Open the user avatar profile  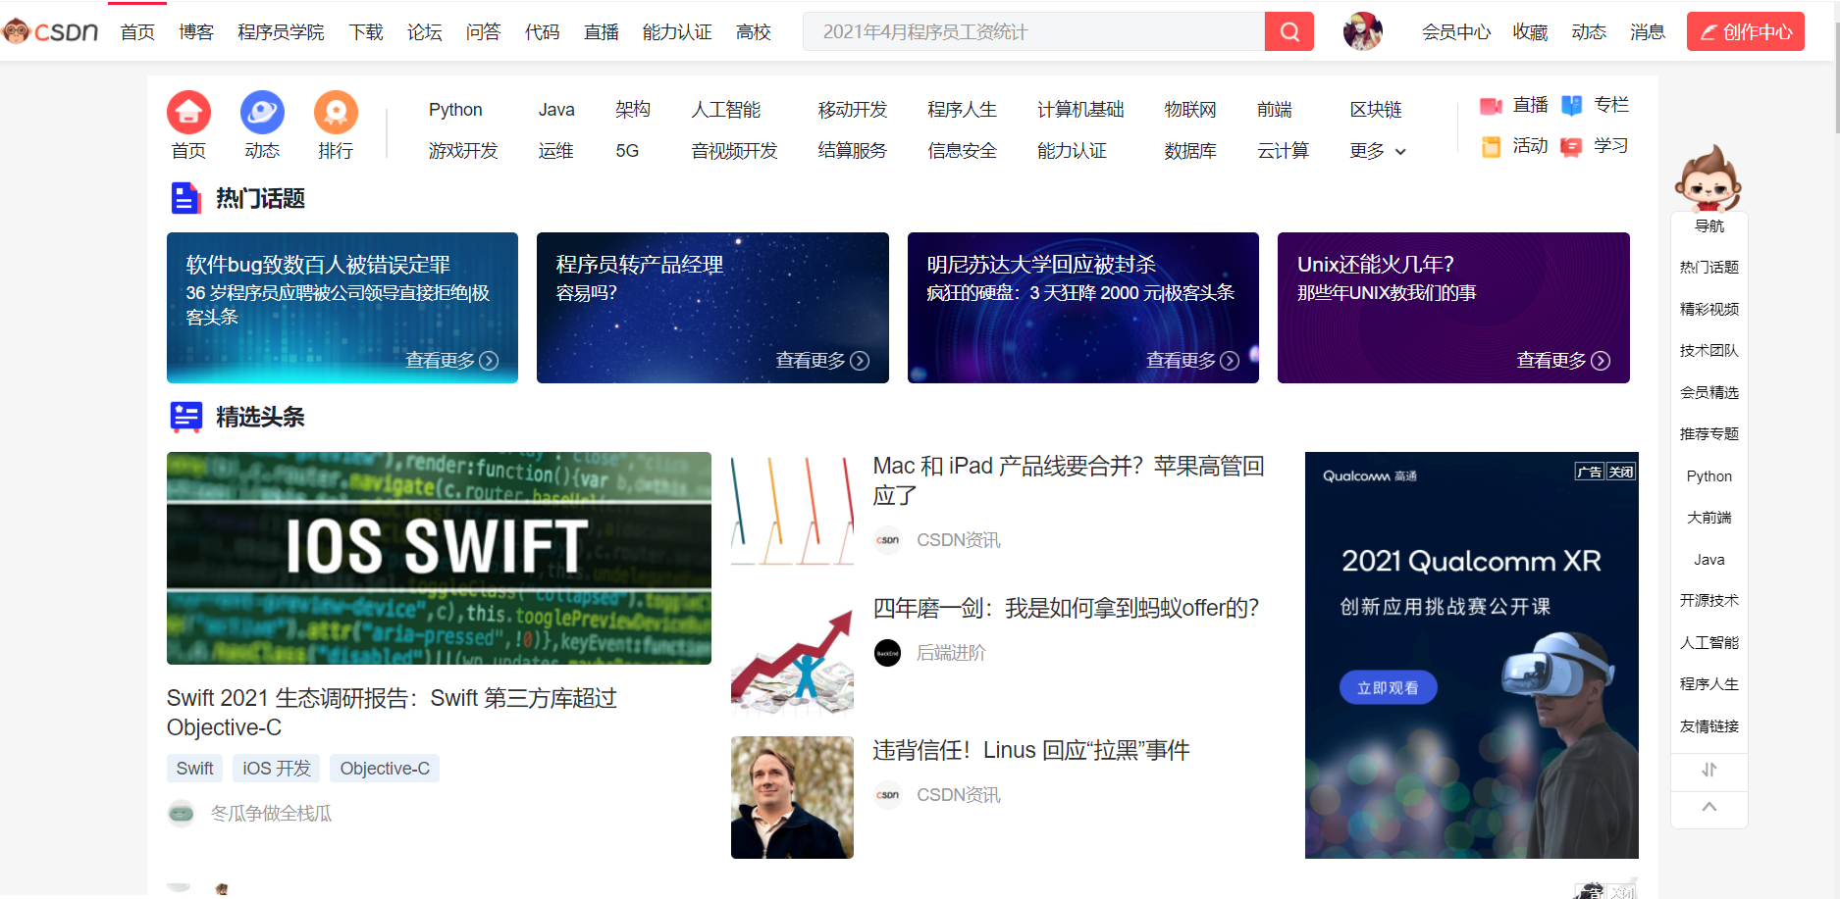(1362, 31)
